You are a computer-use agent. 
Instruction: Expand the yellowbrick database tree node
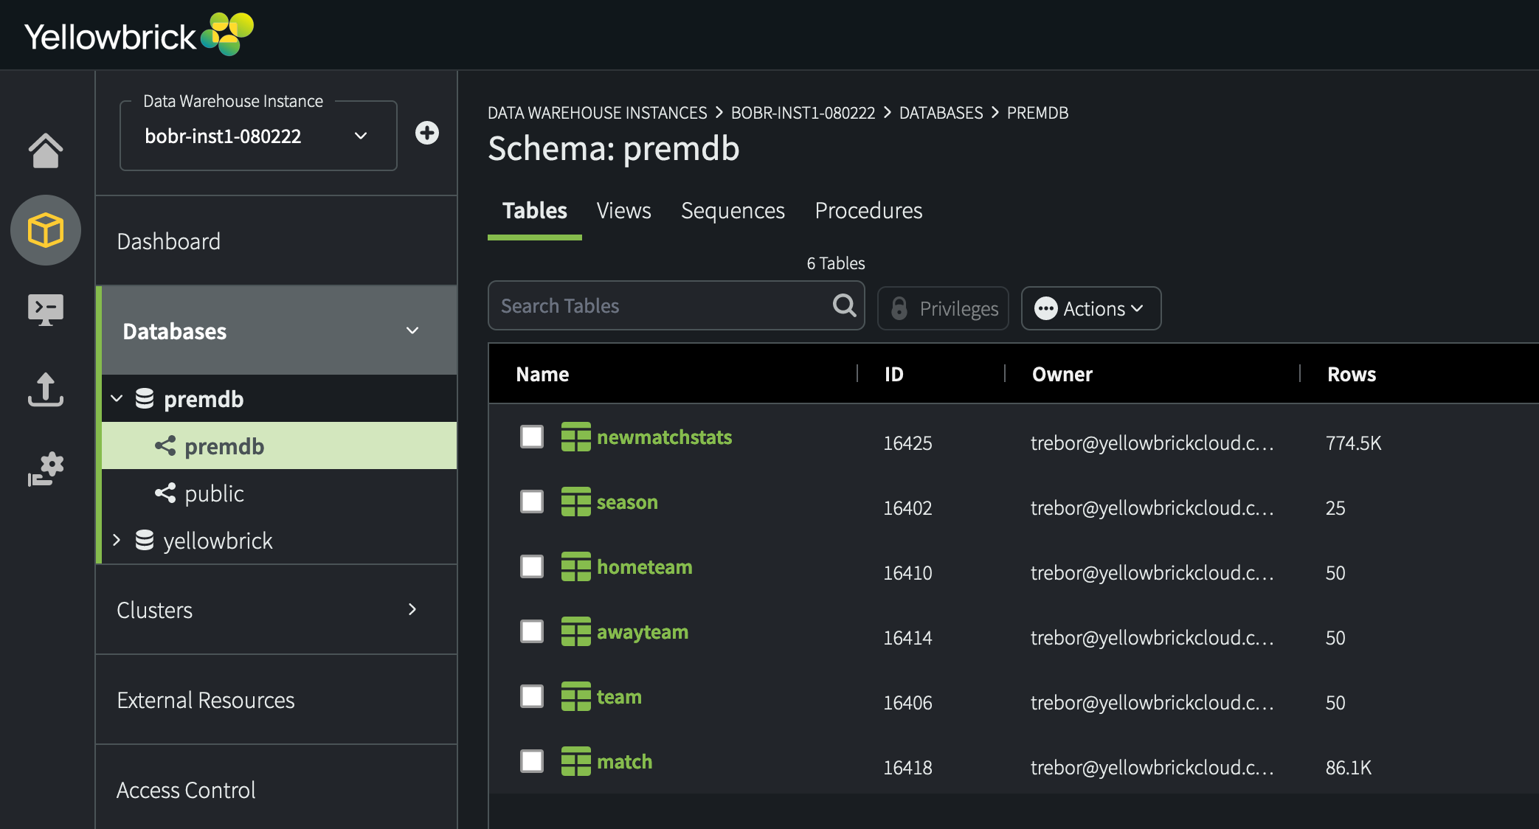117,540
